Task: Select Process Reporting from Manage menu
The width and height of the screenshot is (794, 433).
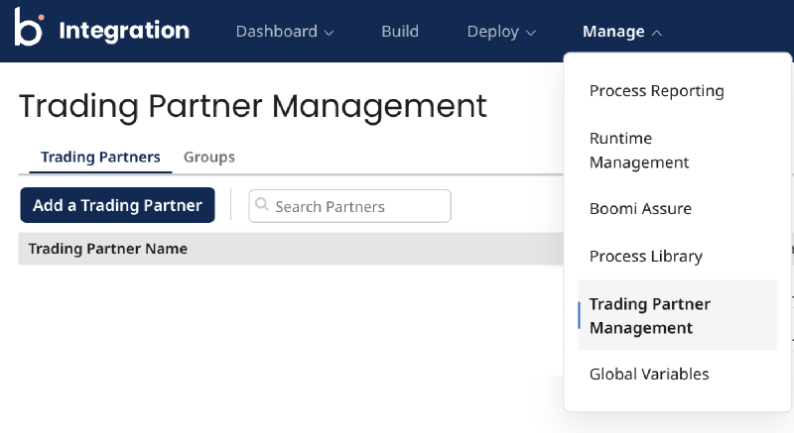Action: [657, 91]
